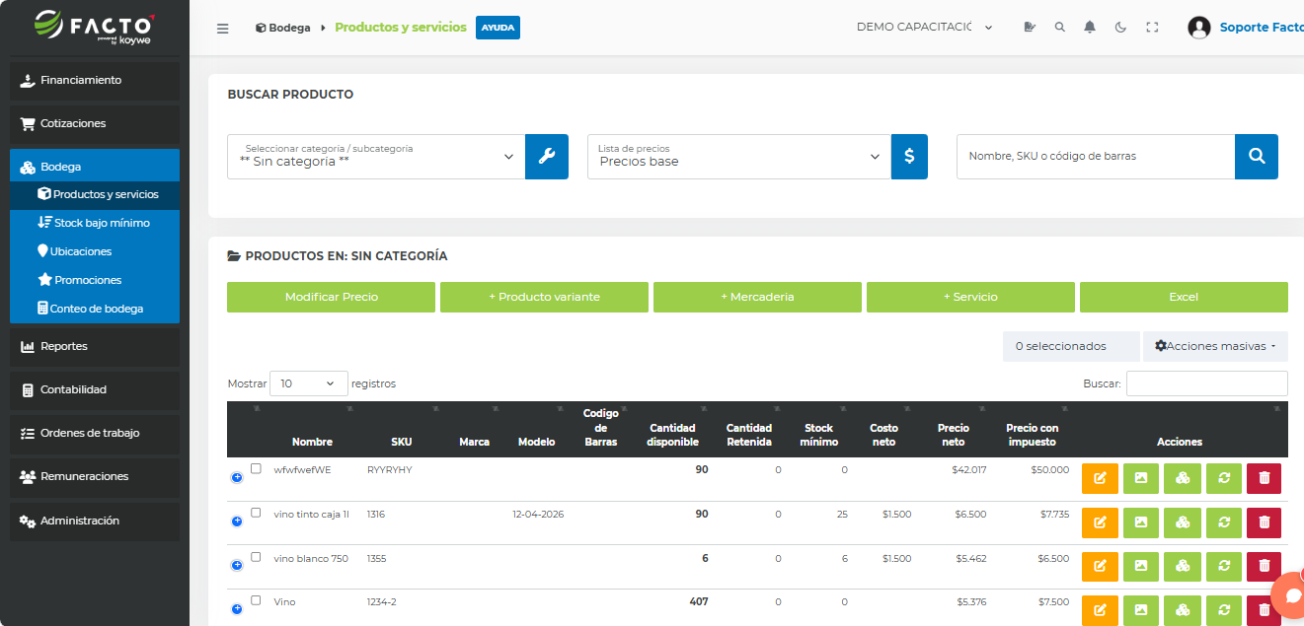Focus the Buscar table filter field
1304x626 pixels.
[x=1207, y=383]
